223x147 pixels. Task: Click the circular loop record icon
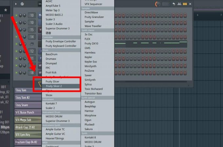tap(22, 4)
